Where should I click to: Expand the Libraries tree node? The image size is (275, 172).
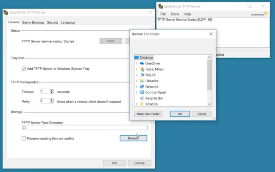pyautogui.click(x=137, y=81)
